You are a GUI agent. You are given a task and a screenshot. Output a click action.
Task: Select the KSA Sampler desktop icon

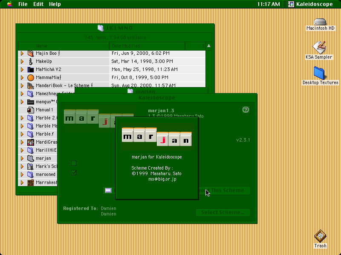pos(319,47)
